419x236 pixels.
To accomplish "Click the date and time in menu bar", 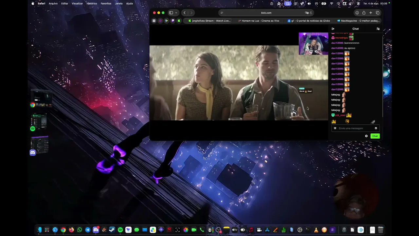I will pos(375,4).
